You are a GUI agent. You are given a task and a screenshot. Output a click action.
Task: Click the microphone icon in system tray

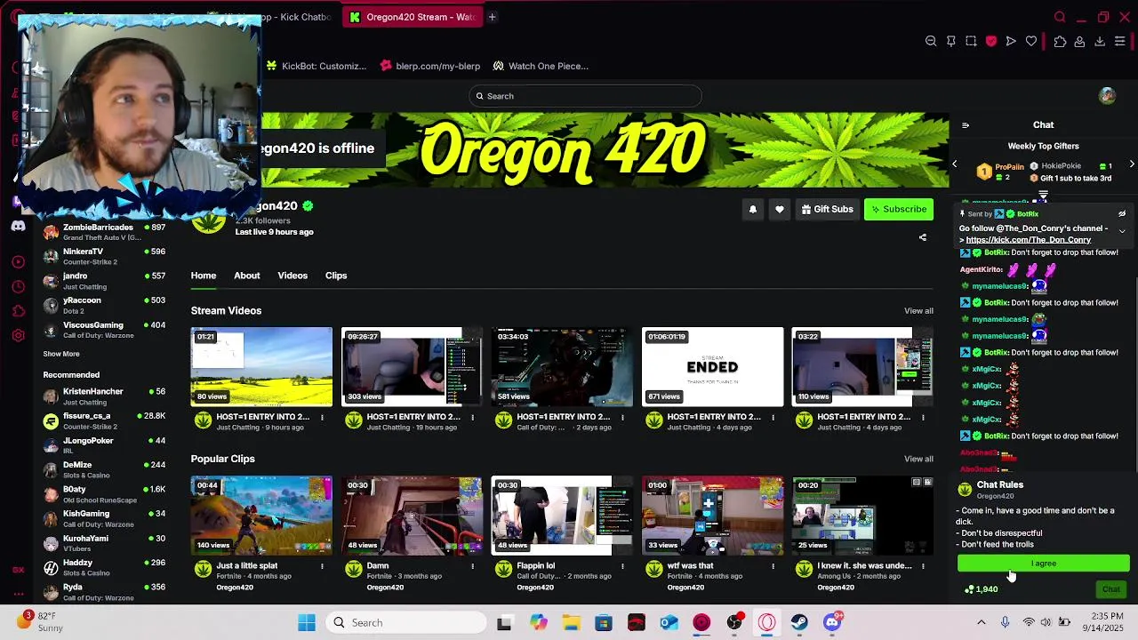tap(1005, 623)
